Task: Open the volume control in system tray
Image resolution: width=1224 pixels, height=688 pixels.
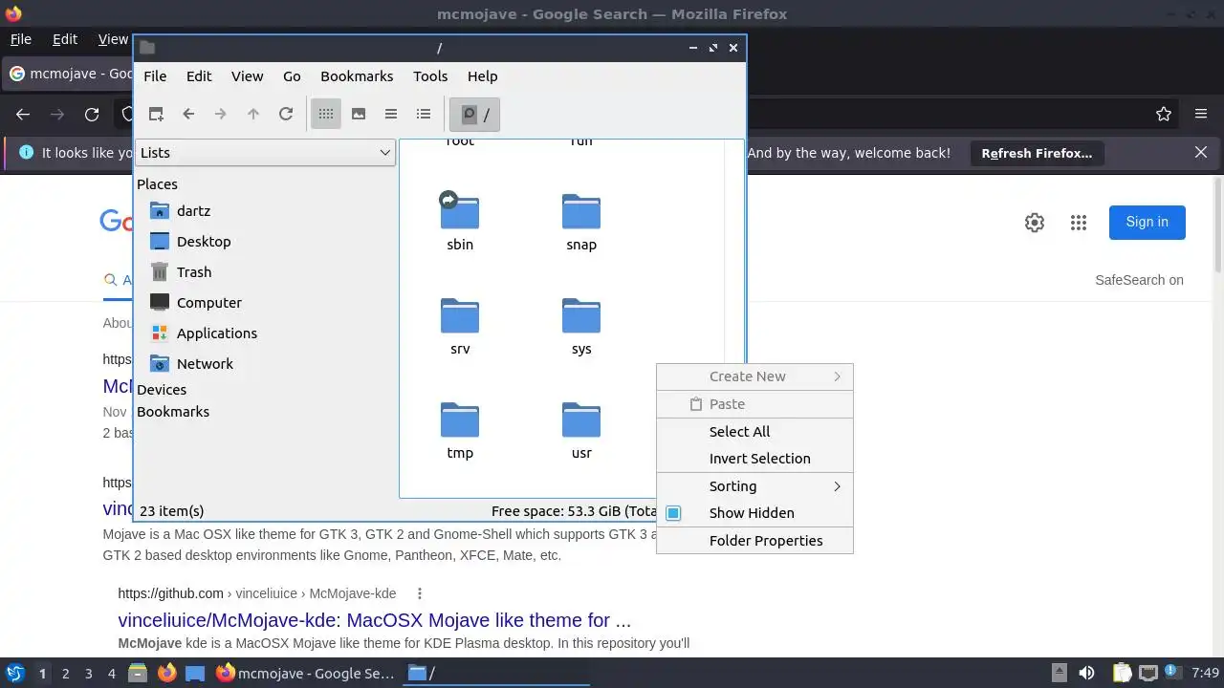Action: pos(1086,674)
